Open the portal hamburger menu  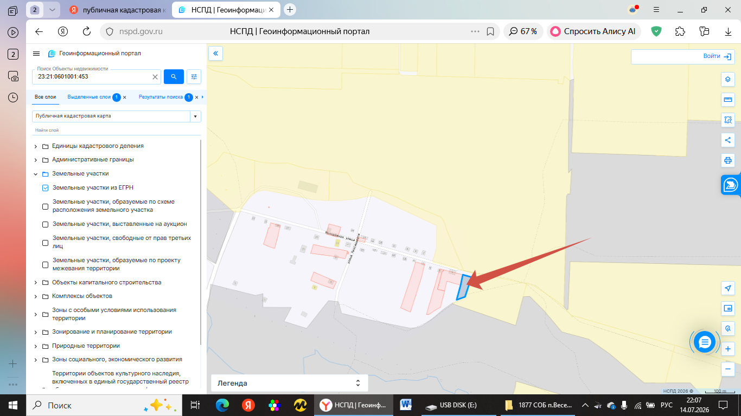(x=36, y=53)
